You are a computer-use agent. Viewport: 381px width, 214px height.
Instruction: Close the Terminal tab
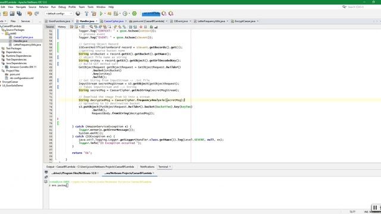(170, 167)
